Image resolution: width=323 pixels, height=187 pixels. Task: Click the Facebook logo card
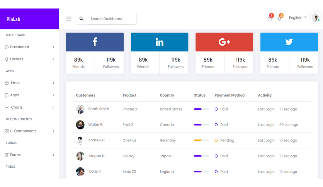point(95,42)
